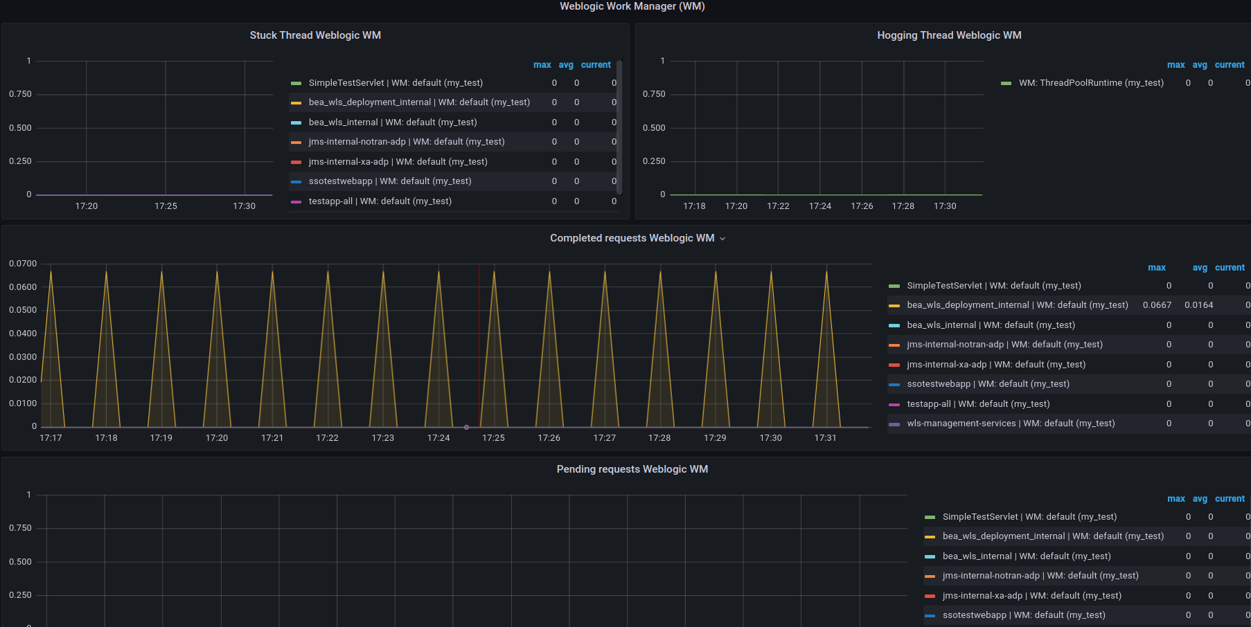Image resolution: width=1251 pixels, height=627 pixels.
Task: Toggle testapp-all series in Stuck Thread legend
Action: 380,201
